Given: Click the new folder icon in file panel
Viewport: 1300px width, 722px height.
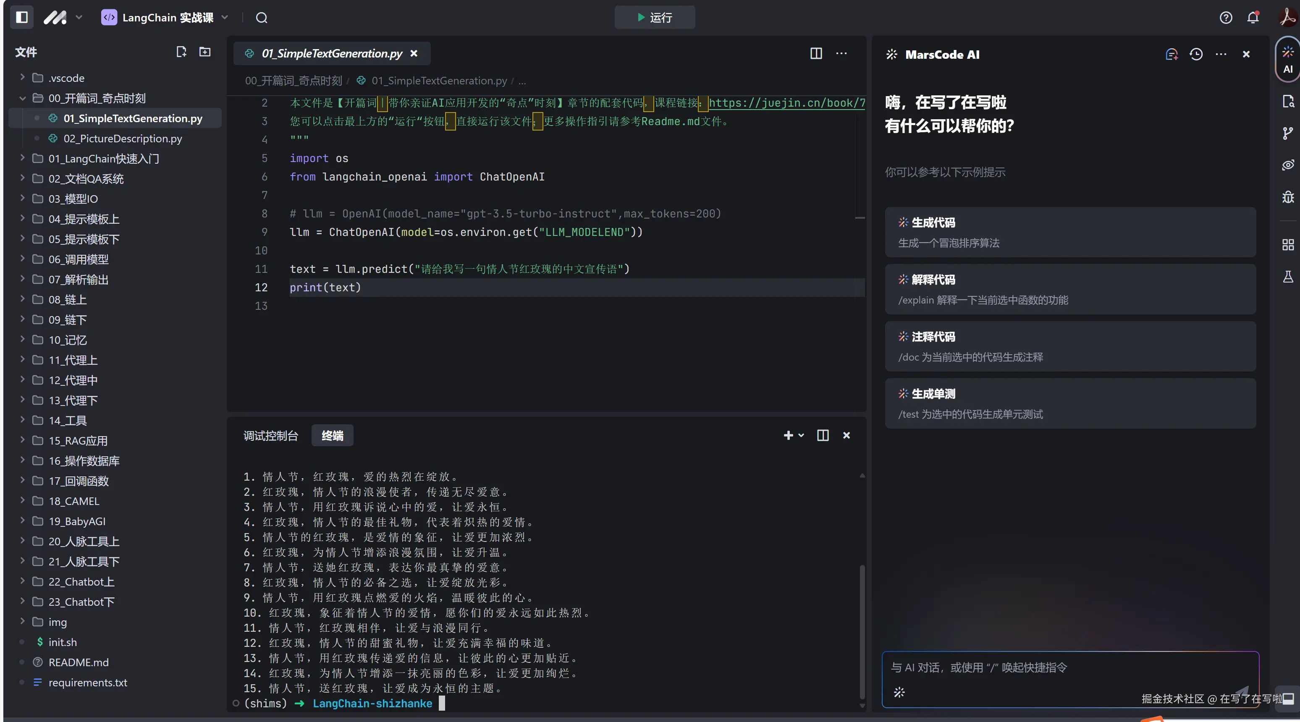Looking at the screenshot, I should tap(205, 52).
